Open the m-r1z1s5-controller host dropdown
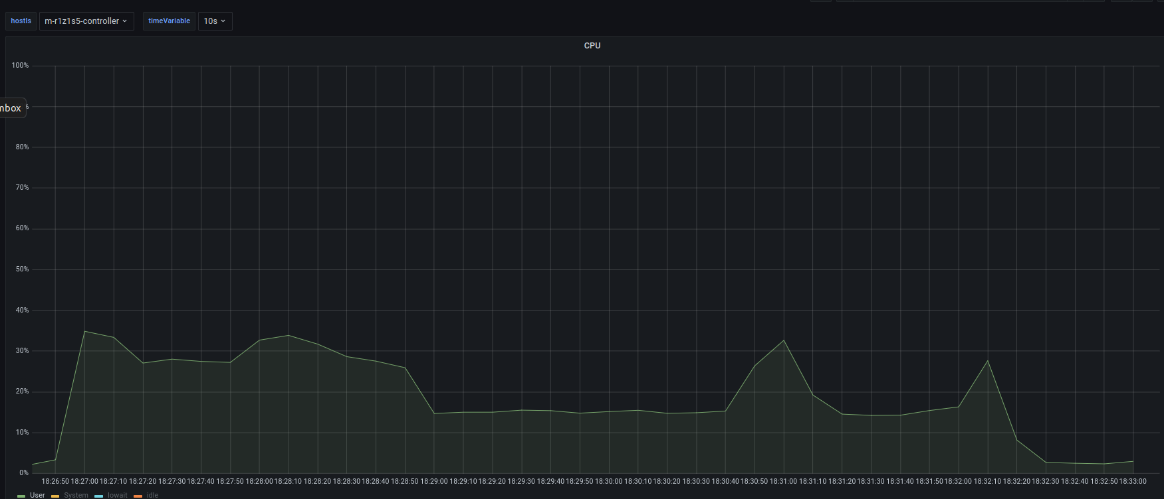The height and width of the screenshot is (499, 1164). tap(86, 21)
